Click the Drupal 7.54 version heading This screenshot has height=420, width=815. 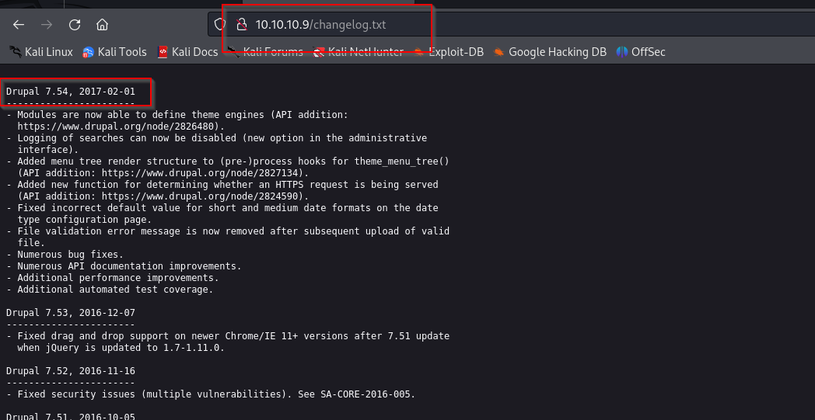point(70,92)
